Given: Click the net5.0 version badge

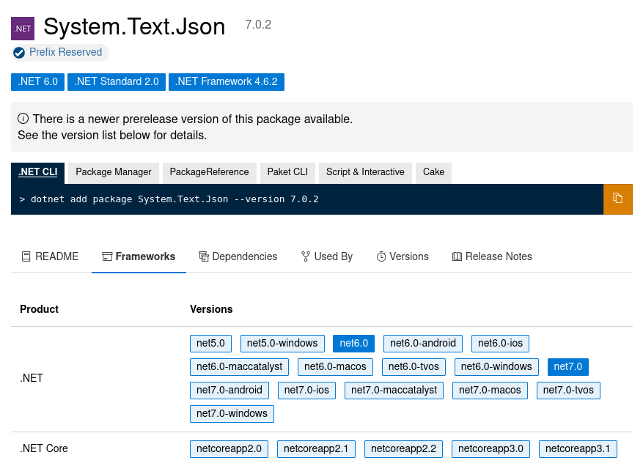Looking at the screenshot, I should tap(210, 344).
